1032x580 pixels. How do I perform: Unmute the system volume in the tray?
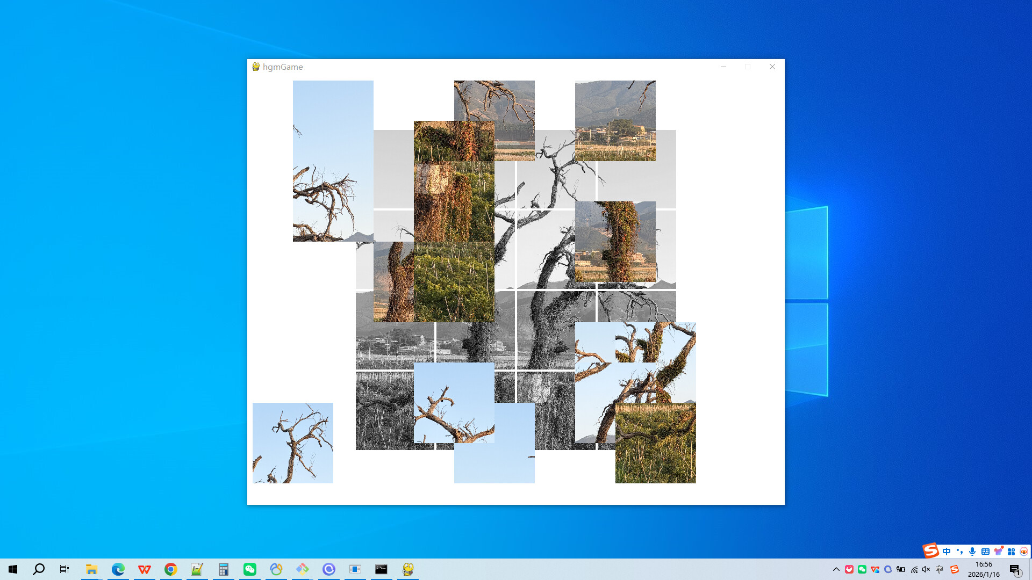point(926,569)
